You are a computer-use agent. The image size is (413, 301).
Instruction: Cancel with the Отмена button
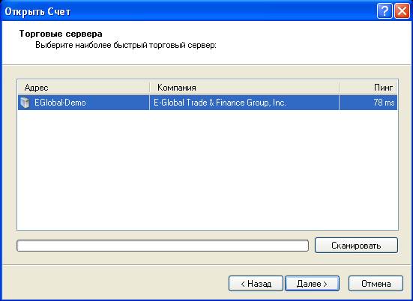tap(376, 284)
